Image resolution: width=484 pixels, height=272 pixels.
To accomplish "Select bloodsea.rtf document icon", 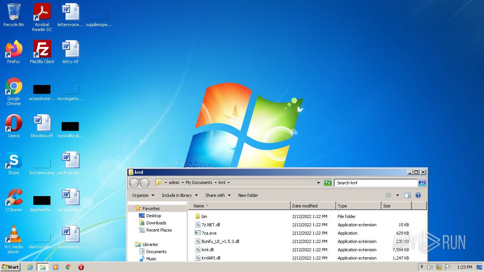I will (x=42, y=127).
